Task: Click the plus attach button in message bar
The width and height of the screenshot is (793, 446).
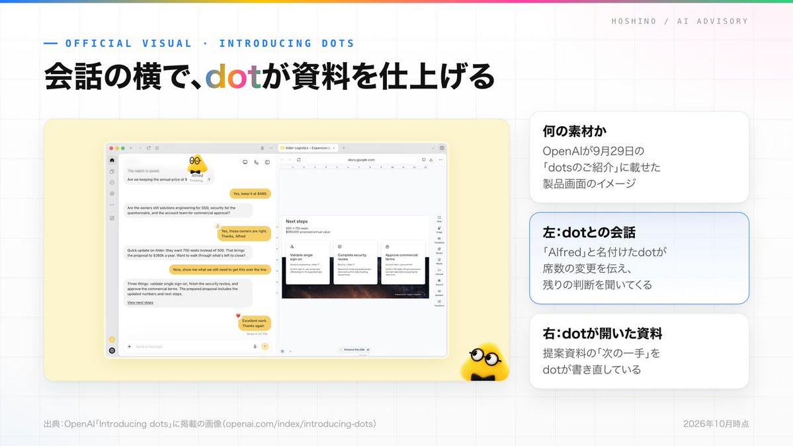Action: tap(130, 346)
